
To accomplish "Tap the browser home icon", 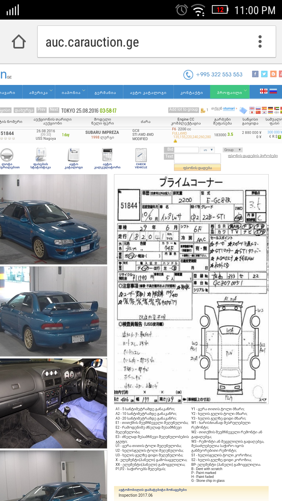I will 19,41.
